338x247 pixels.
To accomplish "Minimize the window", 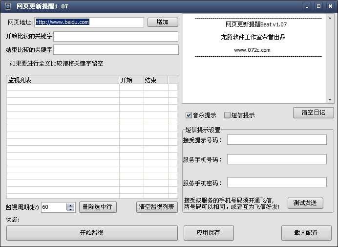I will [307, 6].
